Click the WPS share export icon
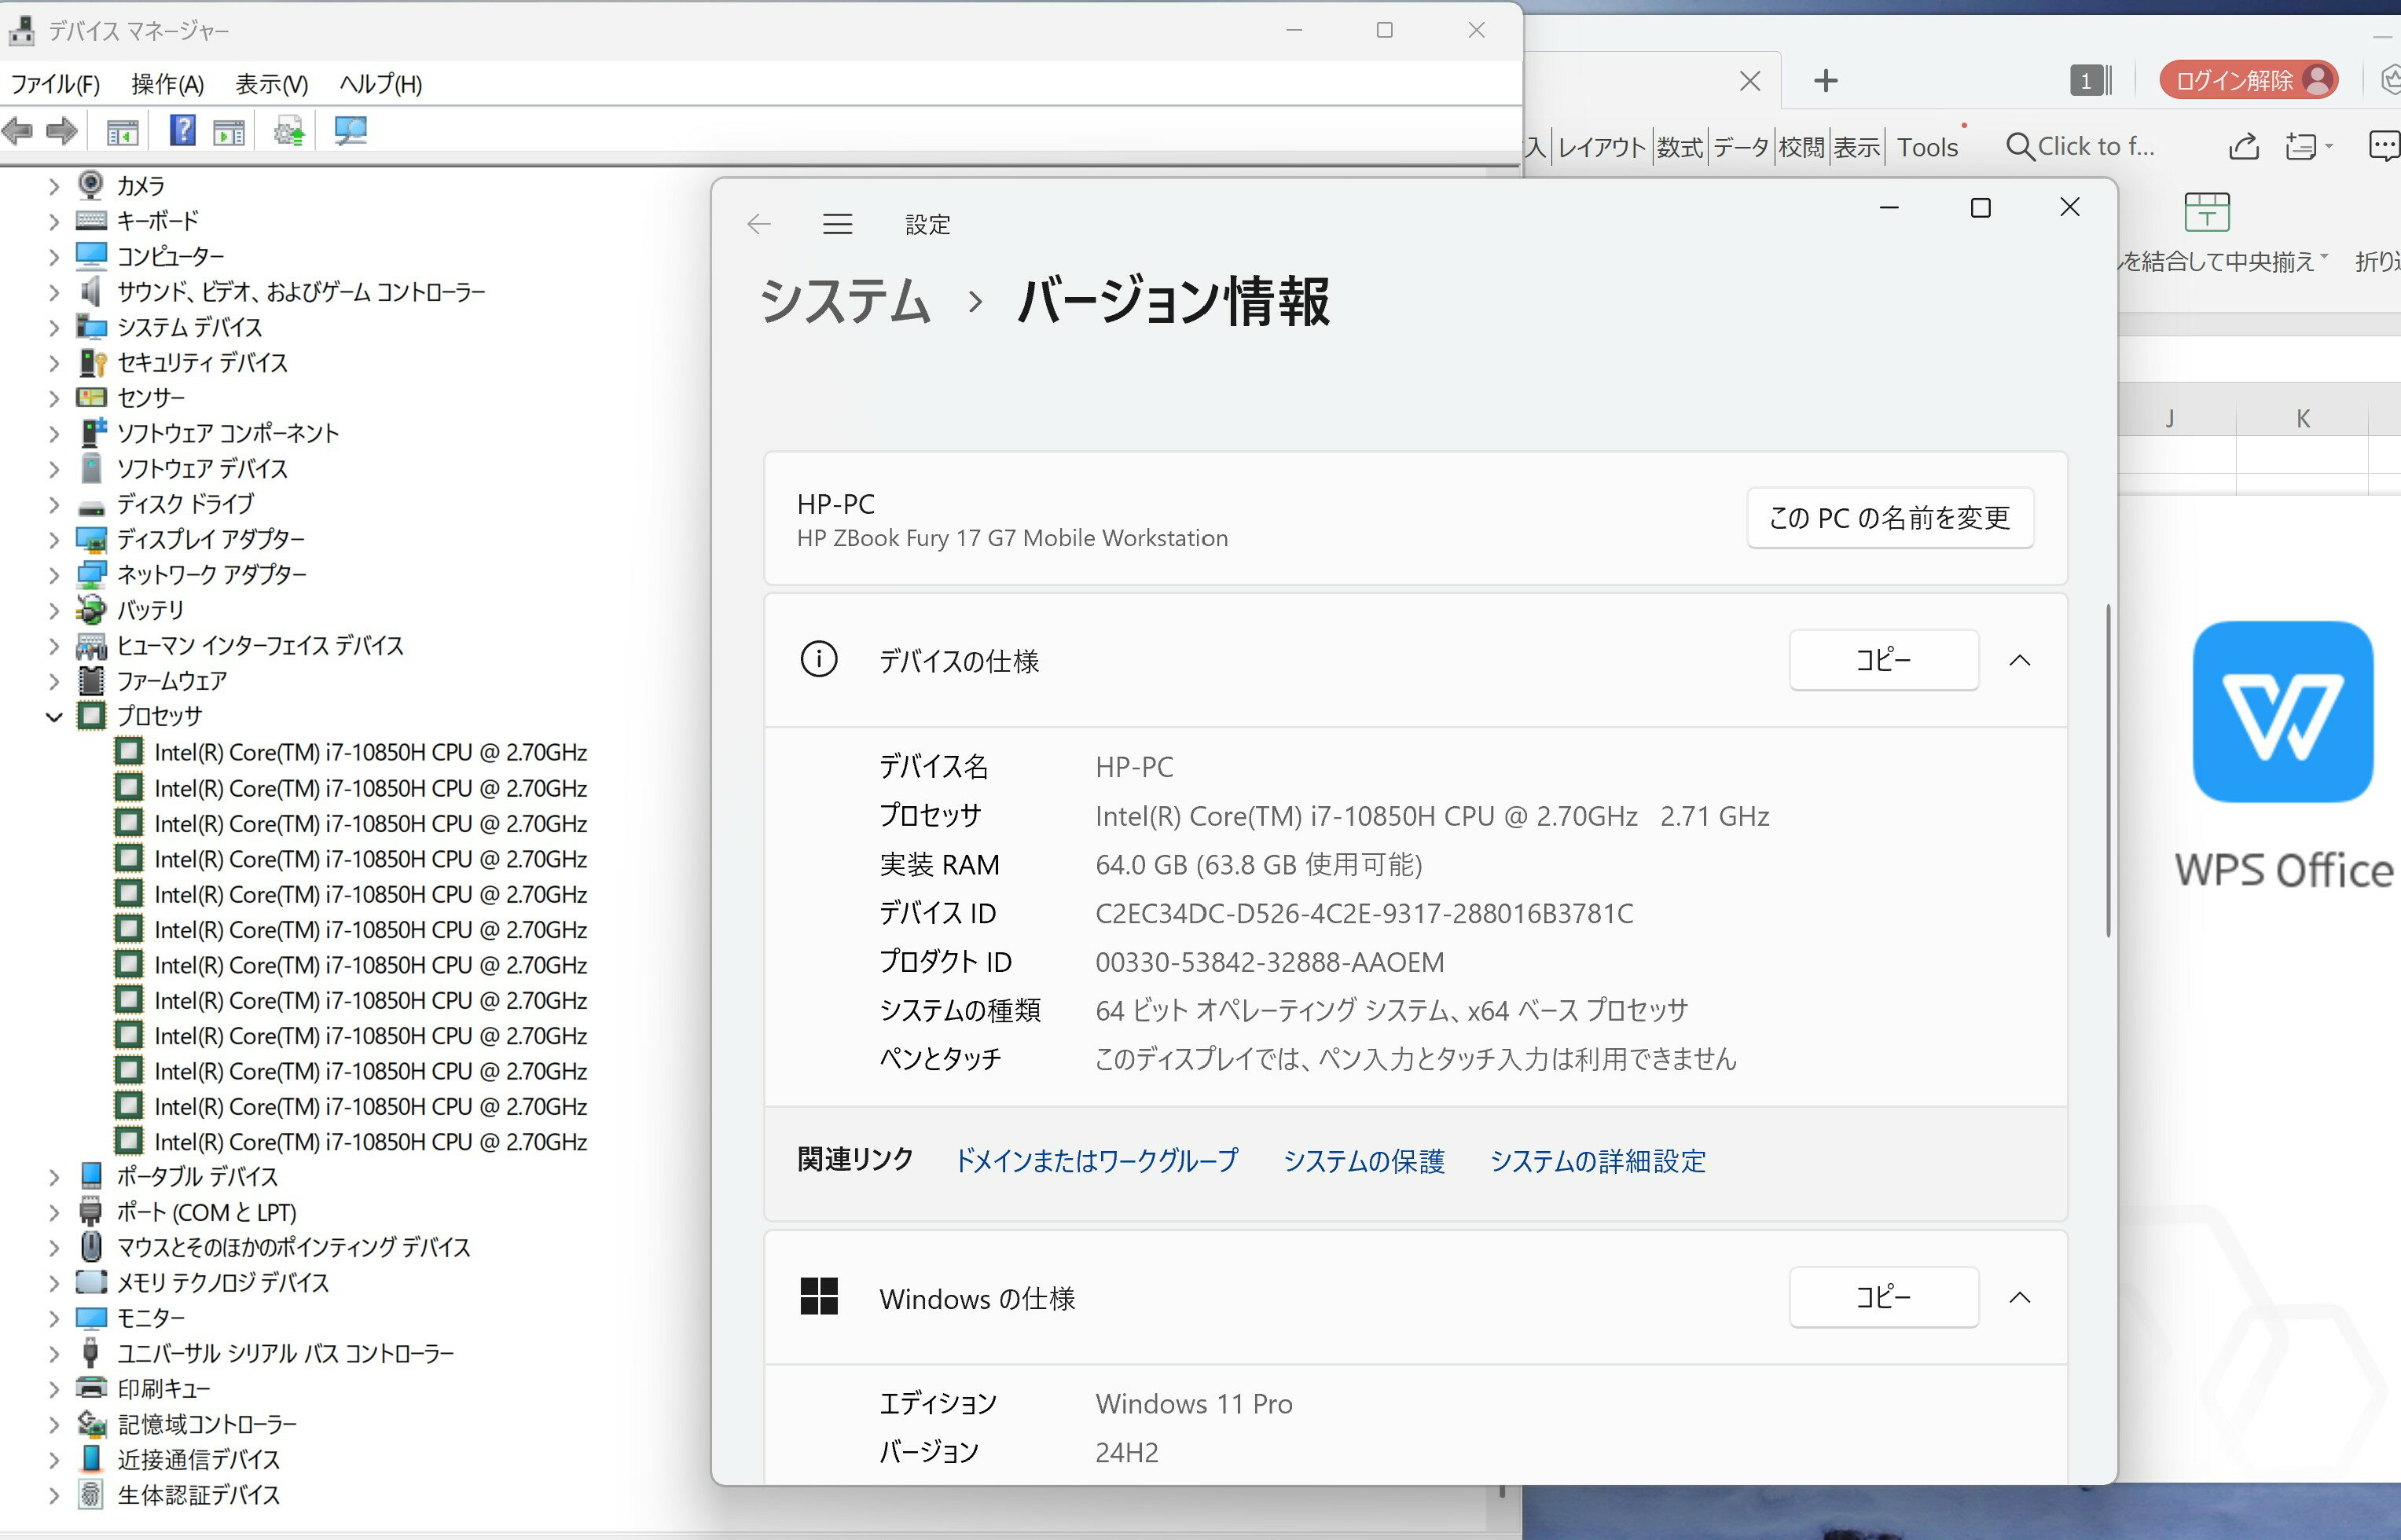 [x=2243, y=147]
